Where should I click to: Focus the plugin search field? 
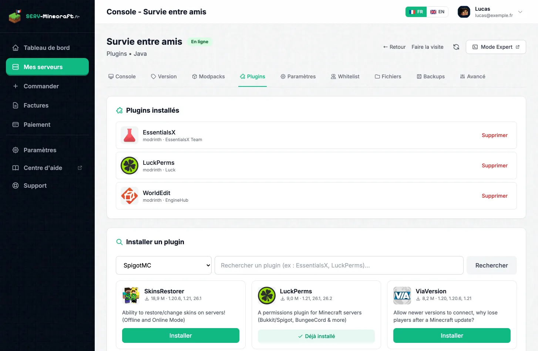[x=339, y=265]
